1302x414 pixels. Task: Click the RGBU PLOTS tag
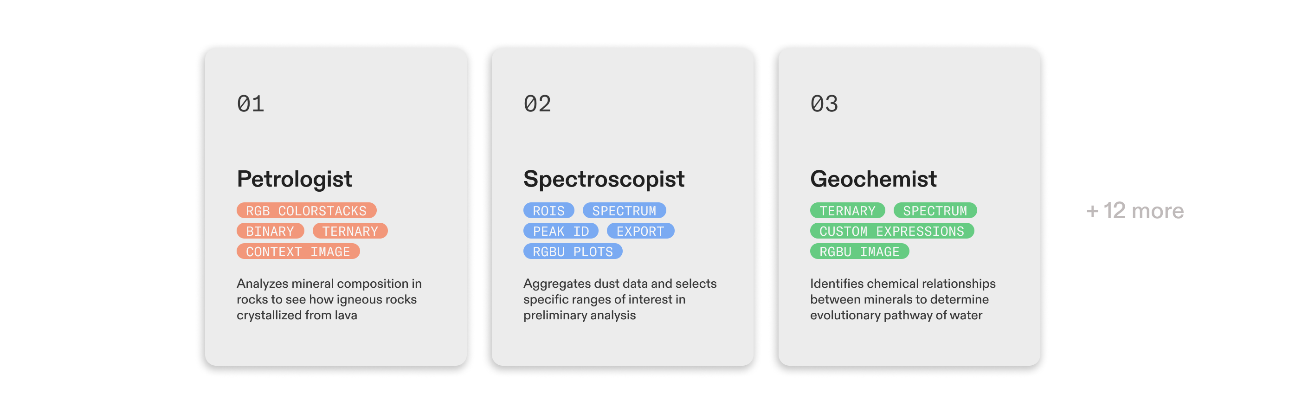573,251
